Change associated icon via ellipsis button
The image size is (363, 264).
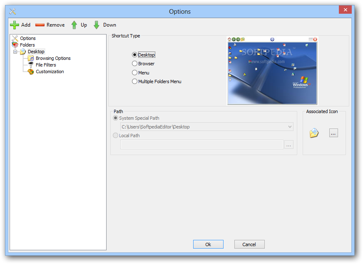333,133
